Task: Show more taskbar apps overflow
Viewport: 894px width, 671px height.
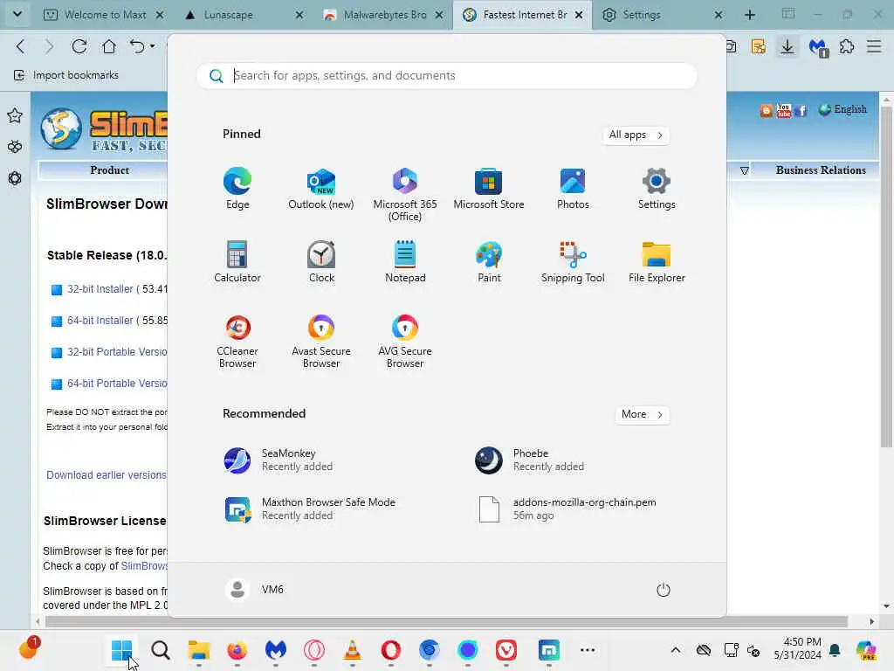Action: [x=588, y=650]
